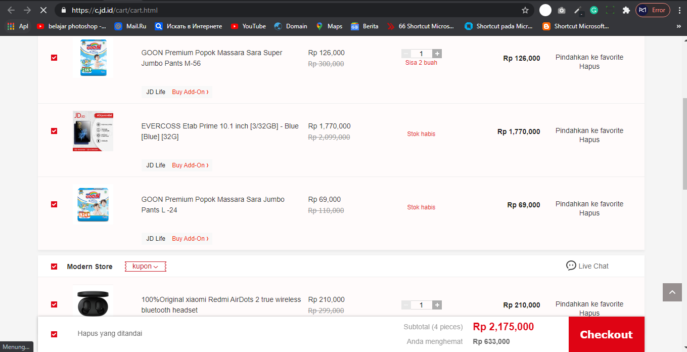687x352 pixels.
Task: Open GOON Premium Jumbo Pants L-24 title
Action: pos(213,205)
